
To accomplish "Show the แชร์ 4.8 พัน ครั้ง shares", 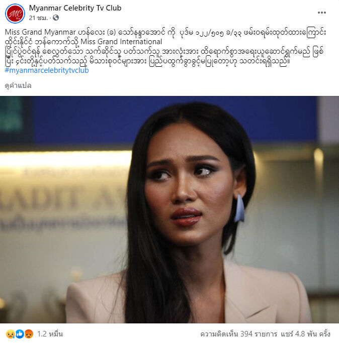I will coord(306,334).
